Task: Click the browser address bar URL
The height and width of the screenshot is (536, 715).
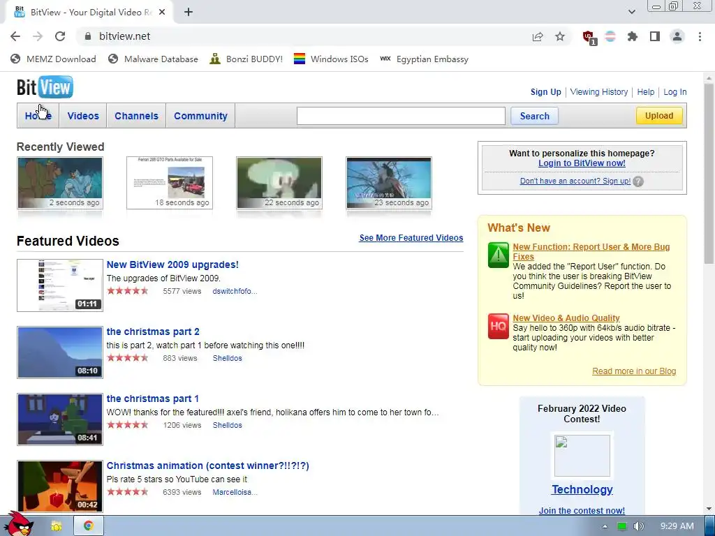Action: point(124,36)
